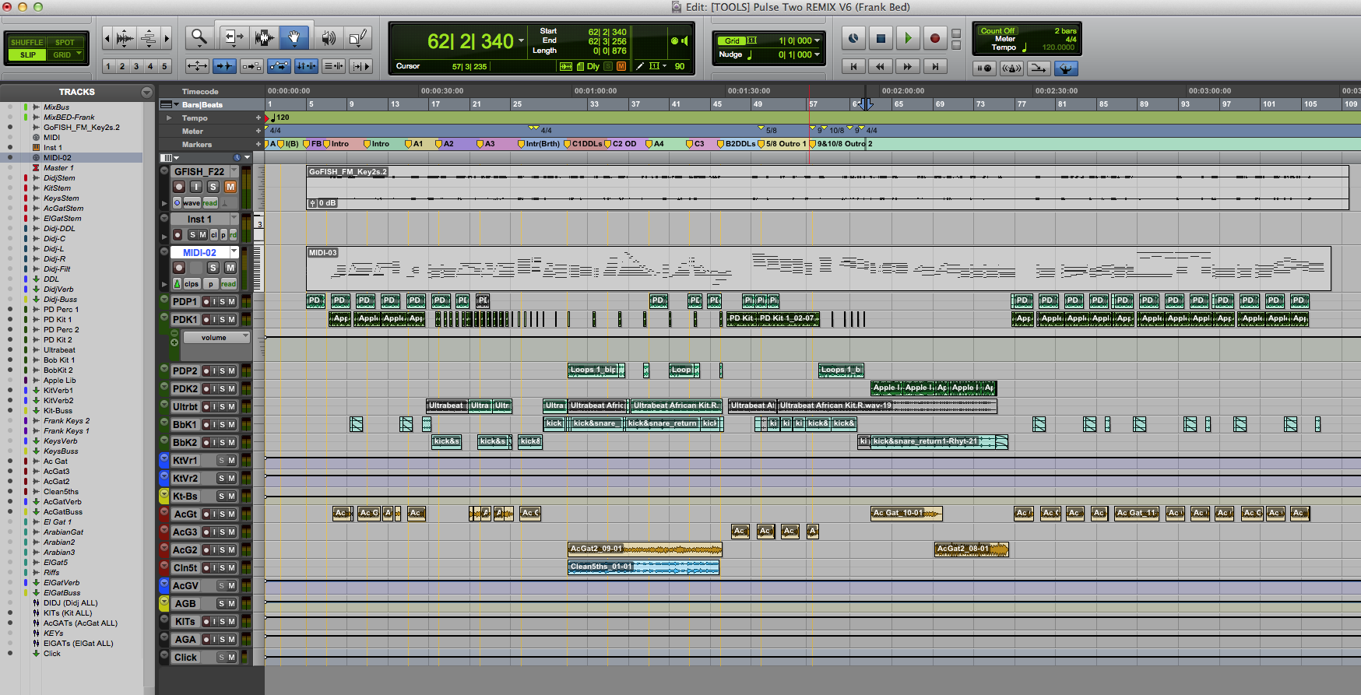The image size is (1361, 695).
Task: Click the C3 marker in Markers ruler
Action: (698, 144)
